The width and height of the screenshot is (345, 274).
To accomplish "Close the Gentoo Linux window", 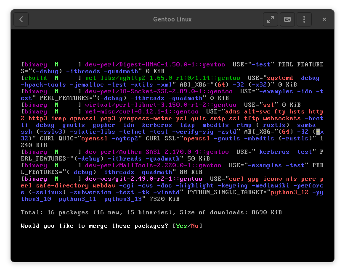I will click(324, 19).
